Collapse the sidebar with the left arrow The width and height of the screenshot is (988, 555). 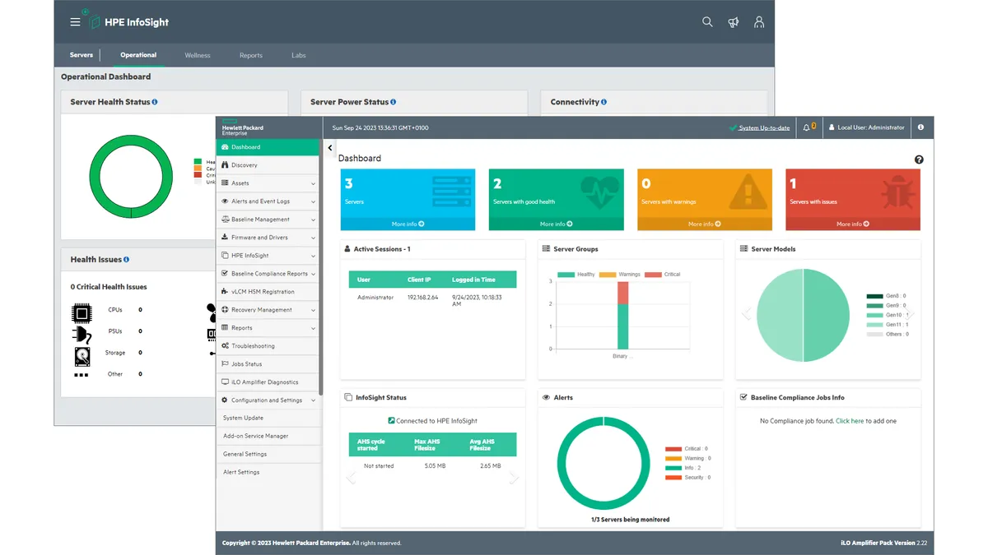330,148
